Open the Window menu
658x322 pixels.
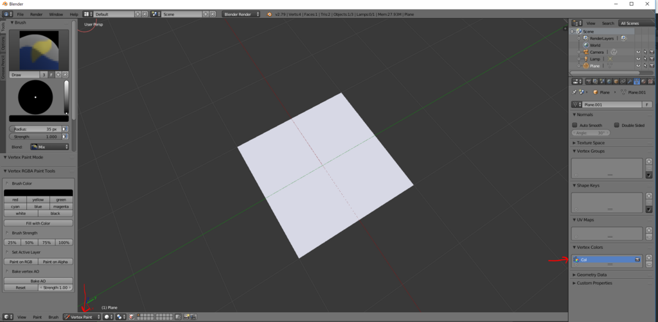tap(56, 14)
